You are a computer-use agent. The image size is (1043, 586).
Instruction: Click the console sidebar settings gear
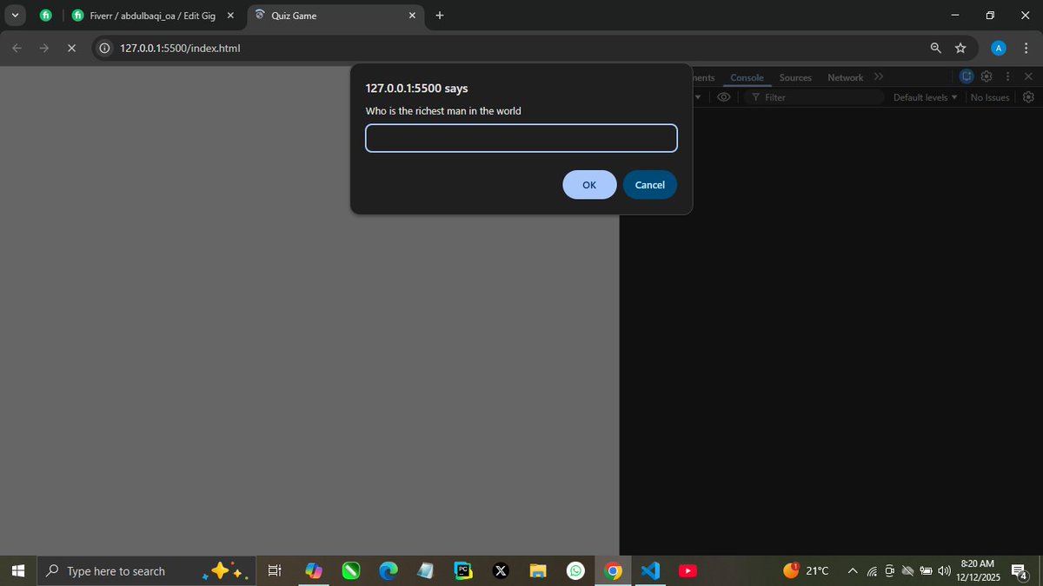point(1028,97)
